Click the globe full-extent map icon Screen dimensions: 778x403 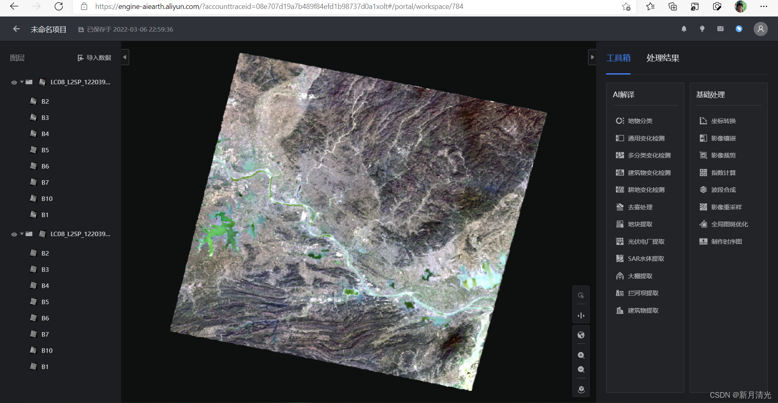click(581, 335)
